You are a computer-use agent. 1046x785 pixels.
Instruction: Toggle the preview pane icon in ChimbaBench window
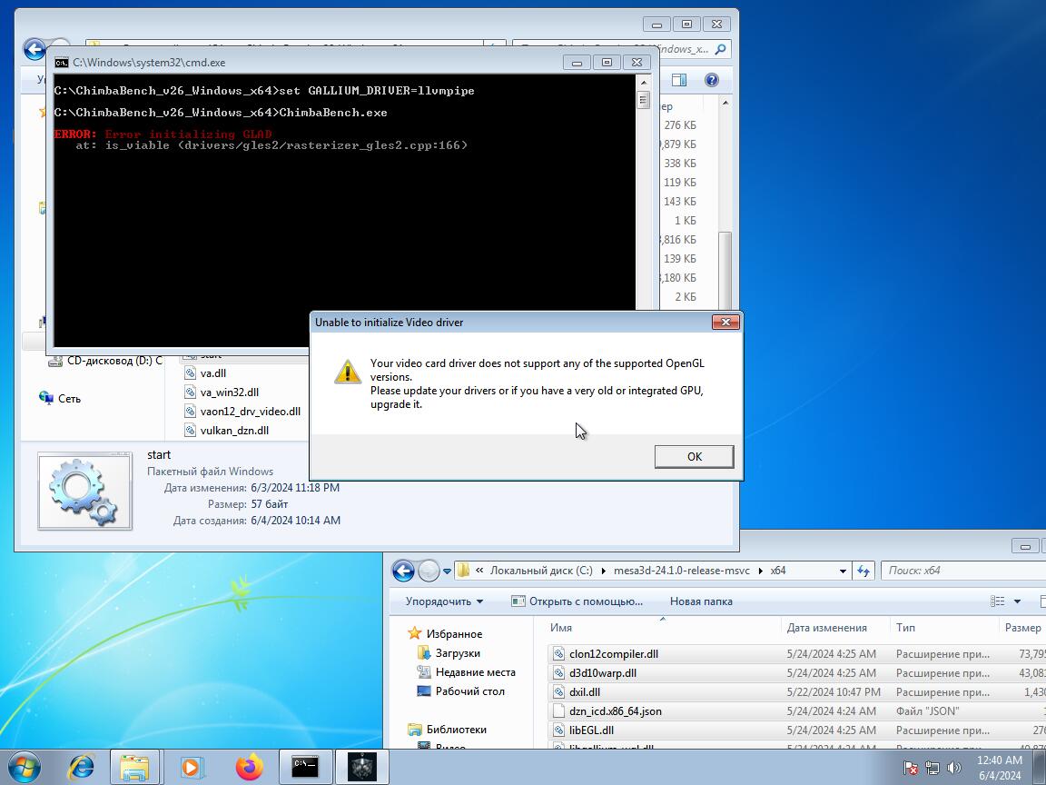click(679, 80)
